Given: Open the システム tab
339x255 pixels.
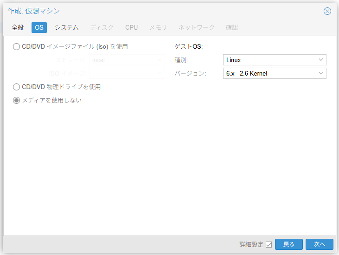Looking at the screenshot, I should click(x=66, y=27).
